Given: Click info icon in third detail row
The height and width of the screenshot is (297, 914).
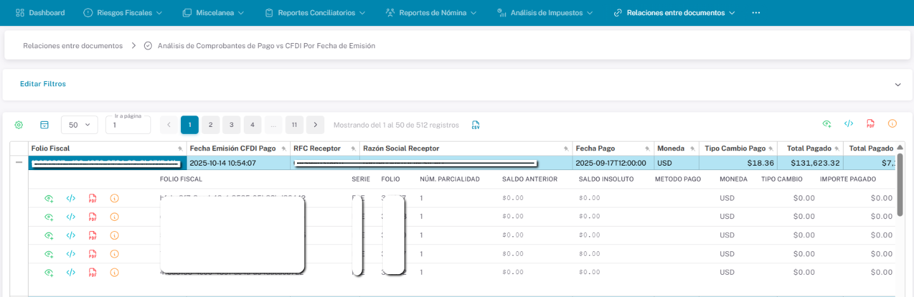Looking at the screenshot, I should point(114,235).
